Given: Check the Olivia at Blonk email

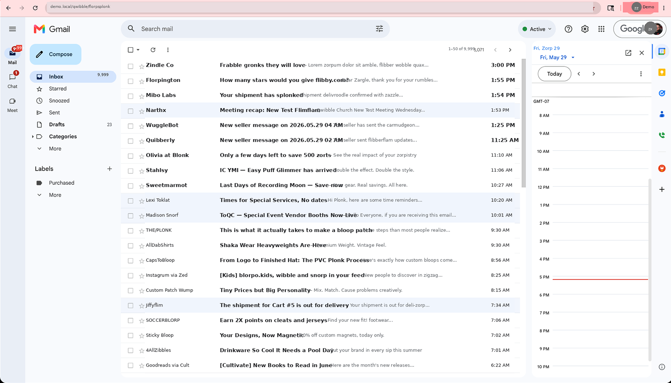Looking at the screenshot, I should 130,156.
